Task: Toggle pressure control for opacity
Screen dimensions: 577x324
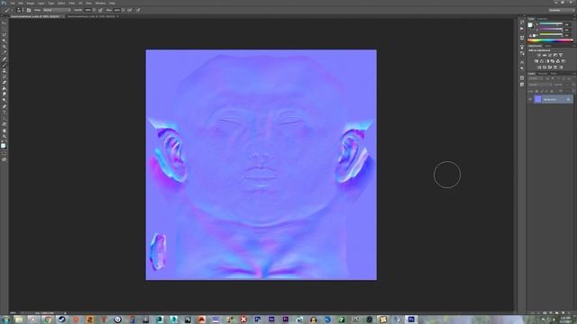Action: click(x=100, y=10)
